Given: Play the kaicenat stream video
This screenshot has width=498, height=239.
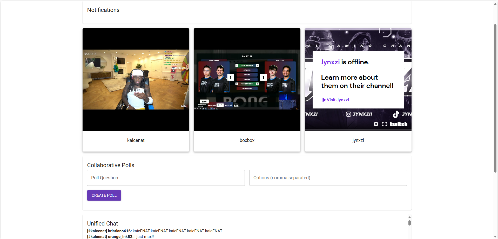Looking at the screenshot, I should (136, 80).
